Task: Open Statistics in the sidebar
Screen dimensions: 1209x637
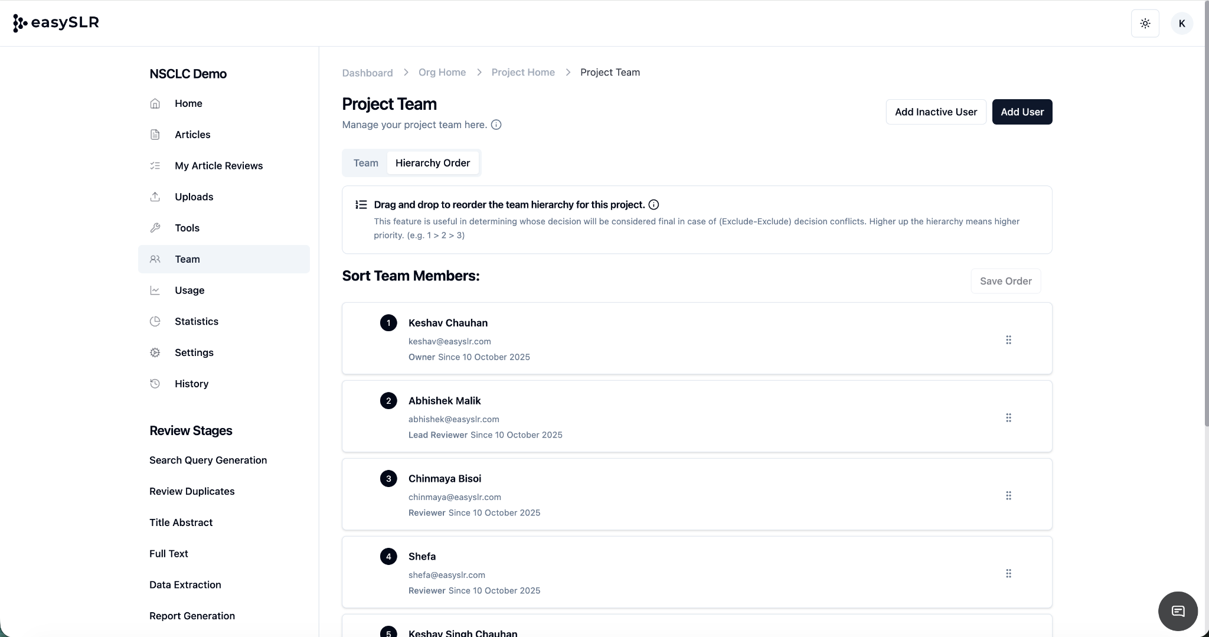Action: [x=197, y=321]
